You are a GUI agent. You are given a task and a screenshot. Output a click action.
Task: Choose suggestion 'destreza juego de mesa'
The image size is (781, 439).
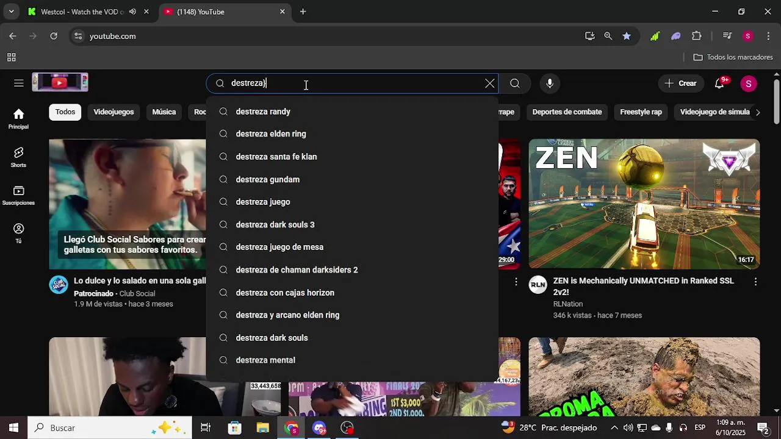[352, 247]
